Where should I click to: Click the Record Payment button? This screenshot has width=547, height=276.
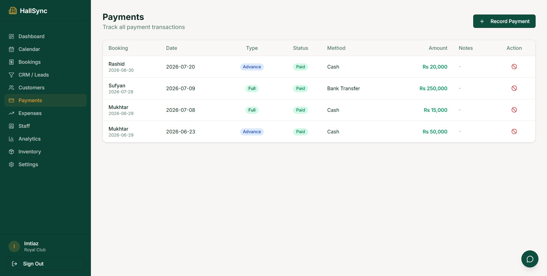click(x=504, y=21)
